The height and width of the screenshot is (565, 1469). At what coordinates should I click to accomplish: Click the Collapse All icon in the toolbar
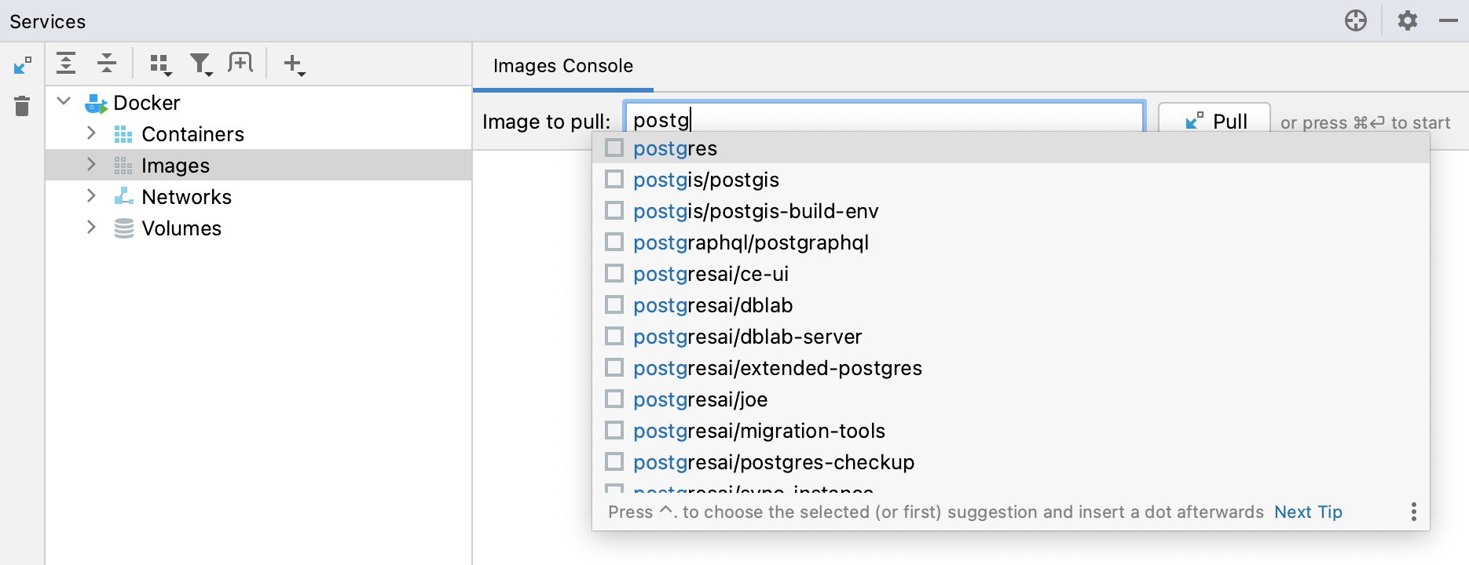pos(106,63)
